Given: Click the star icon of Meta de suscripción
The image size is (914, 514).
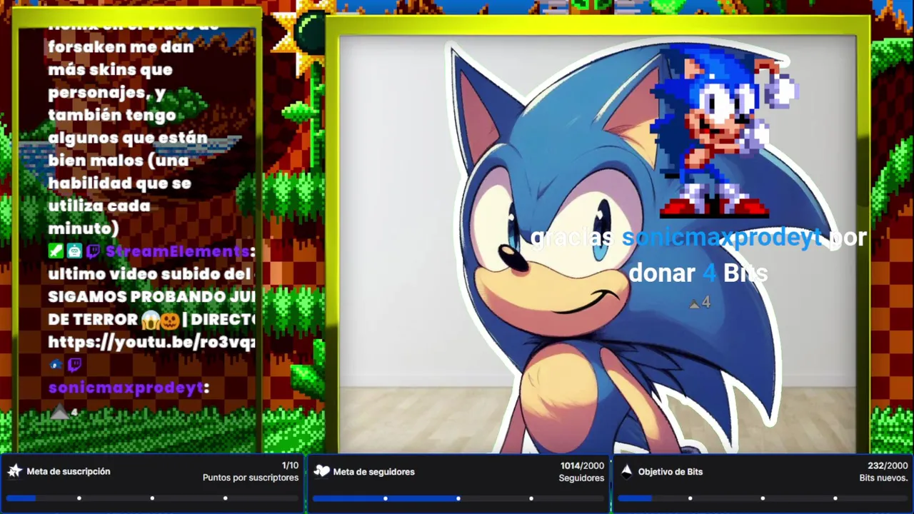Looking at the screenshot, I should click(14, 470).
